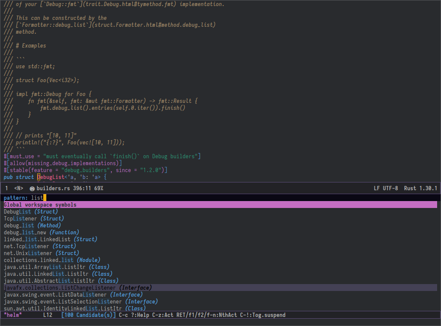Click the Formatter::debug_list doc link line
441x326 pixels.
109,25
